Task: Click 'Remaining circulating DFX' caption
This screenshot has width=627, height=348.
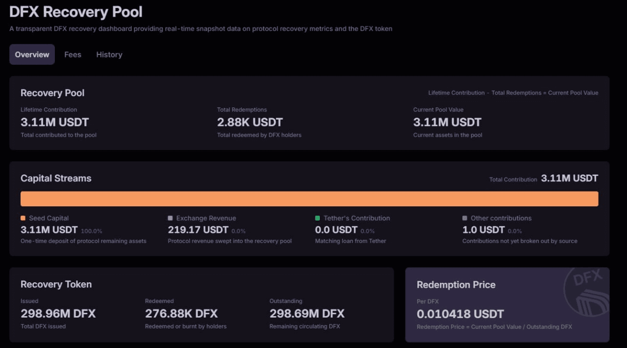Action: point(304,326)
